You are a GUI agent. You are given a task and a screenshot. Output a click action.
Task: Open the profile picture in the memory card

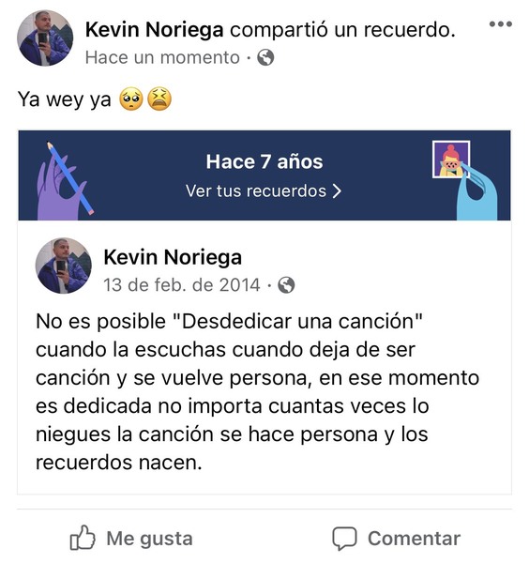coord(63,266)
